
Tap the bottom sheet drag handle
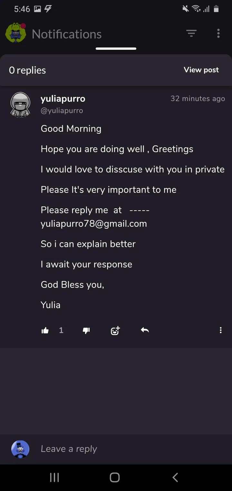tap(116, 49)
